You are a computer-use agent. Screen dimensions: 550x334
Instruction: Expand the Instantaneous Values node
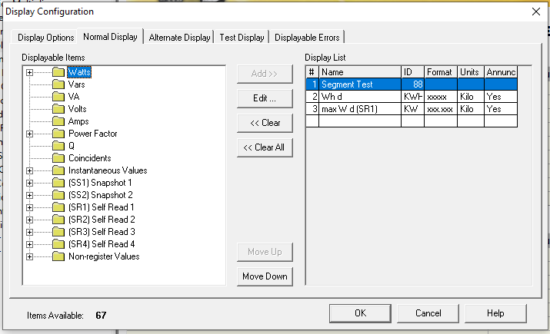coord(30,170)
